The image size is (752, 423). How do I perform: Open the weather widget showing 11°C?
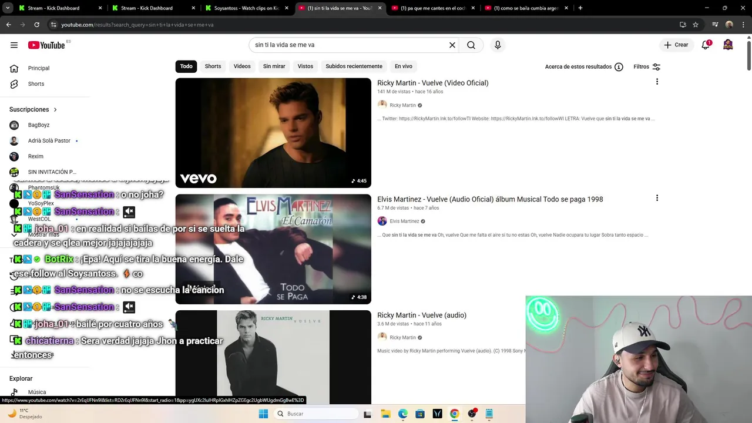[25, 414]
